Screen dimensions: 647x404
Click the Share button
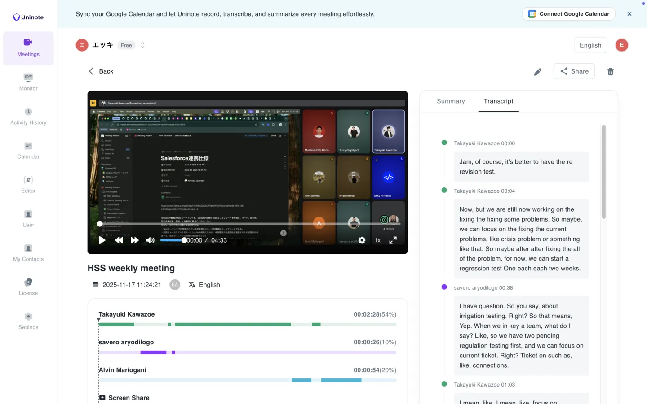(x=574, y=71)
